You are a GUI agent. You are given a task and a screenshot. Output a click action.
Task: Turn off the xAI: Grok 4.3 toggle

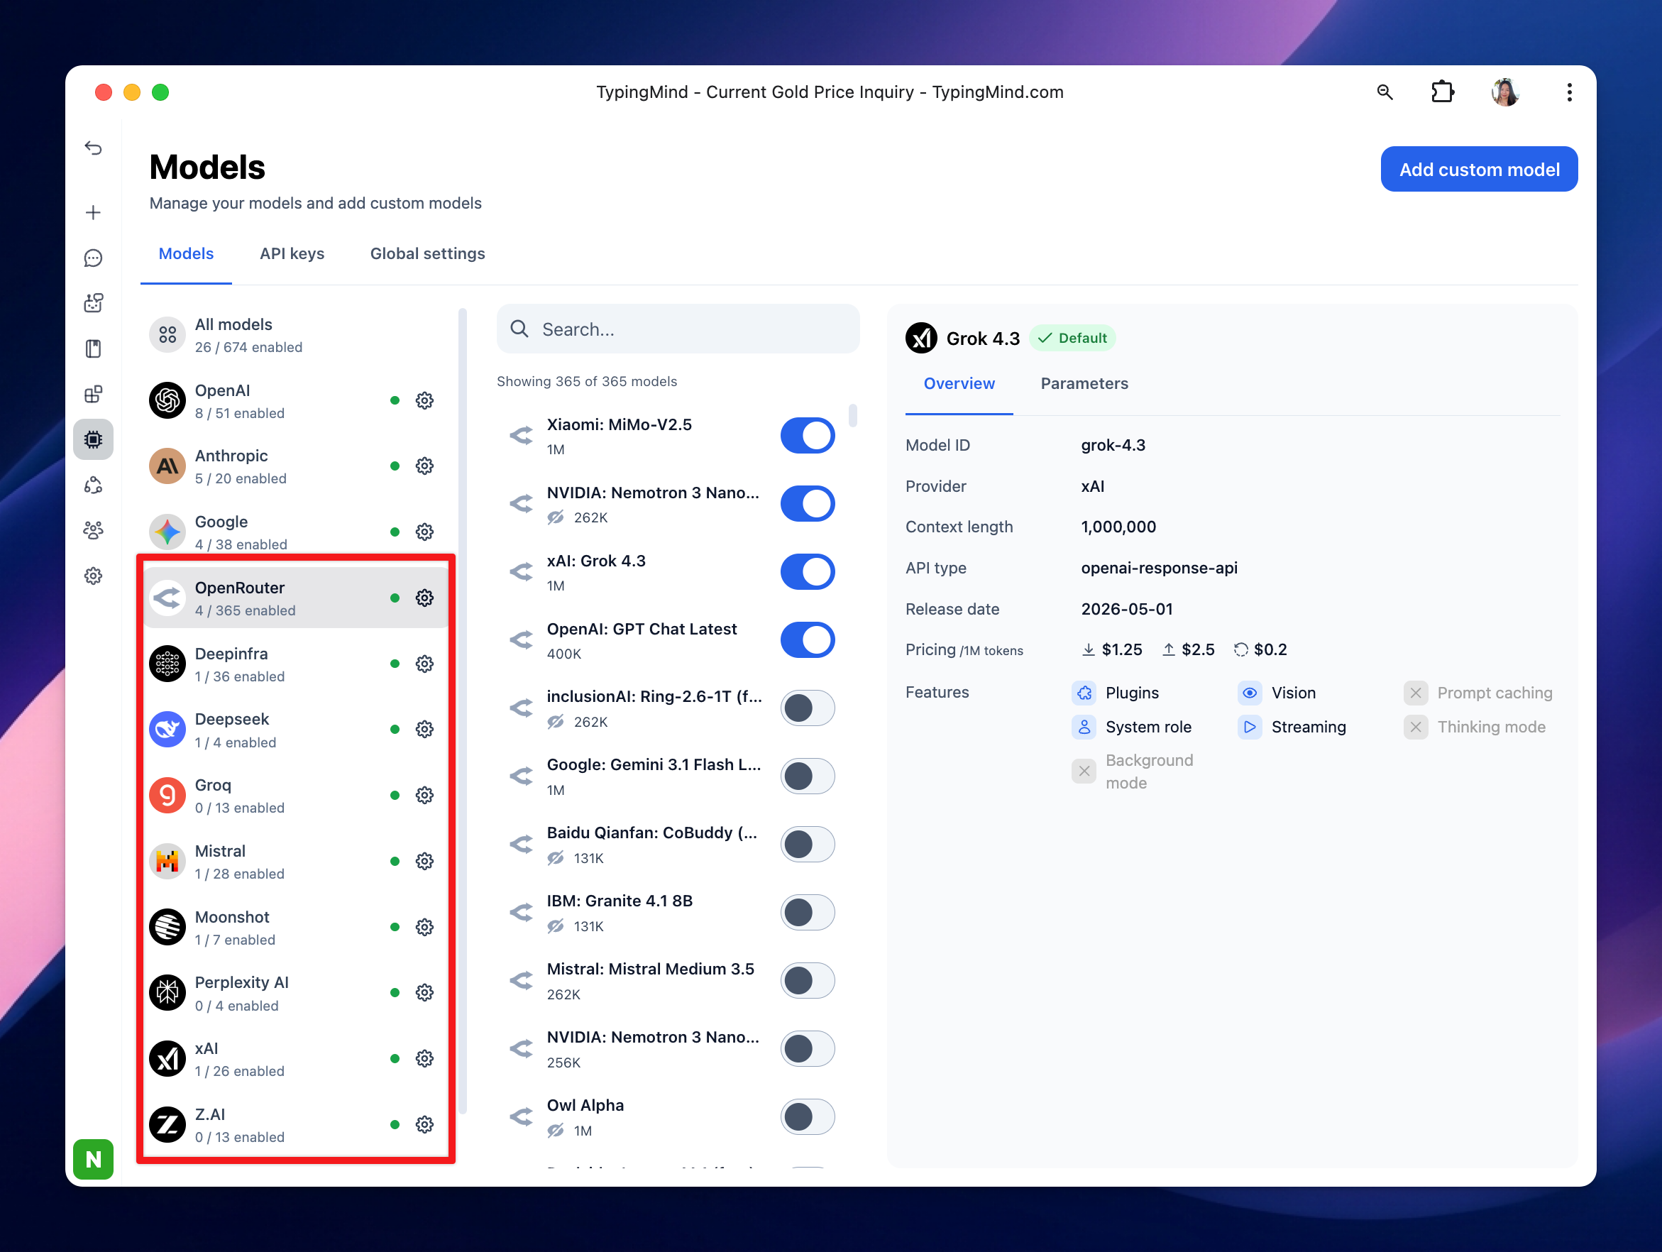808,572
